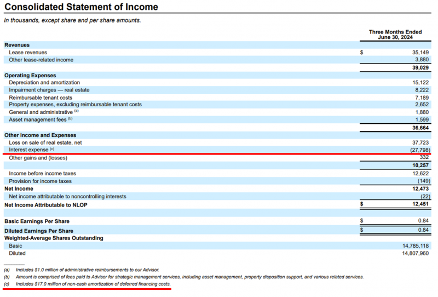Select the Lease revenues row label
The image size is (438, 297).
(28, 53)
